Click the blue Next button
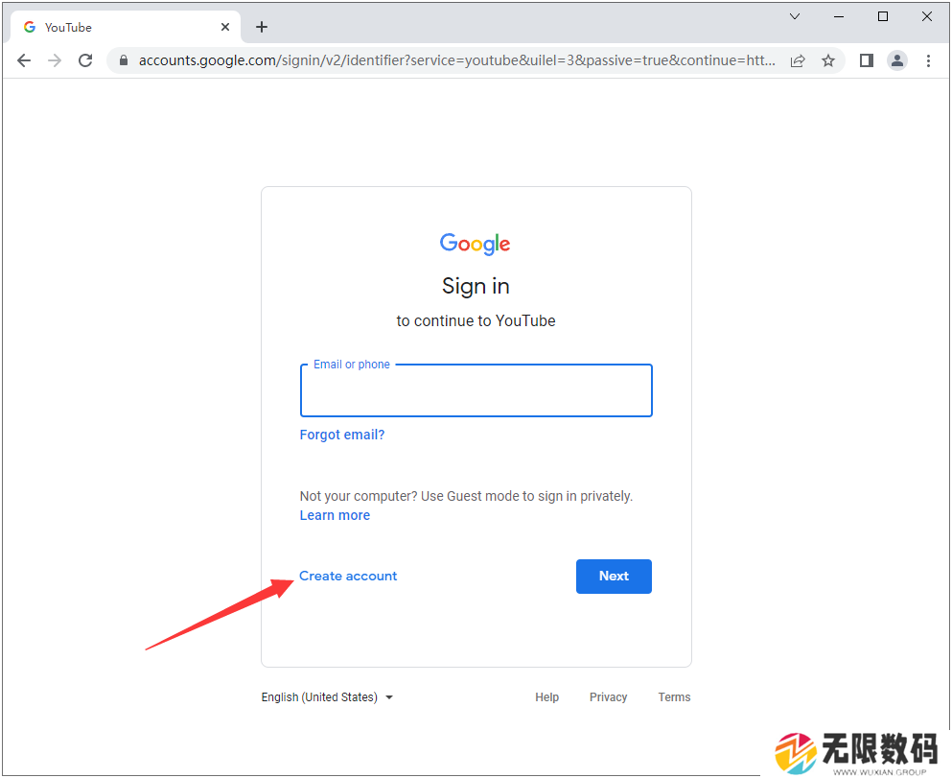The width and height of the screenshot is (952, 778). tap(614, 577)
